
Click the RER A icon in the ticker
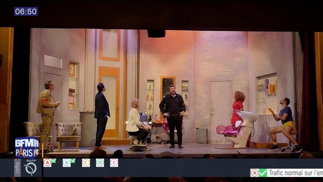click(254, 173)
